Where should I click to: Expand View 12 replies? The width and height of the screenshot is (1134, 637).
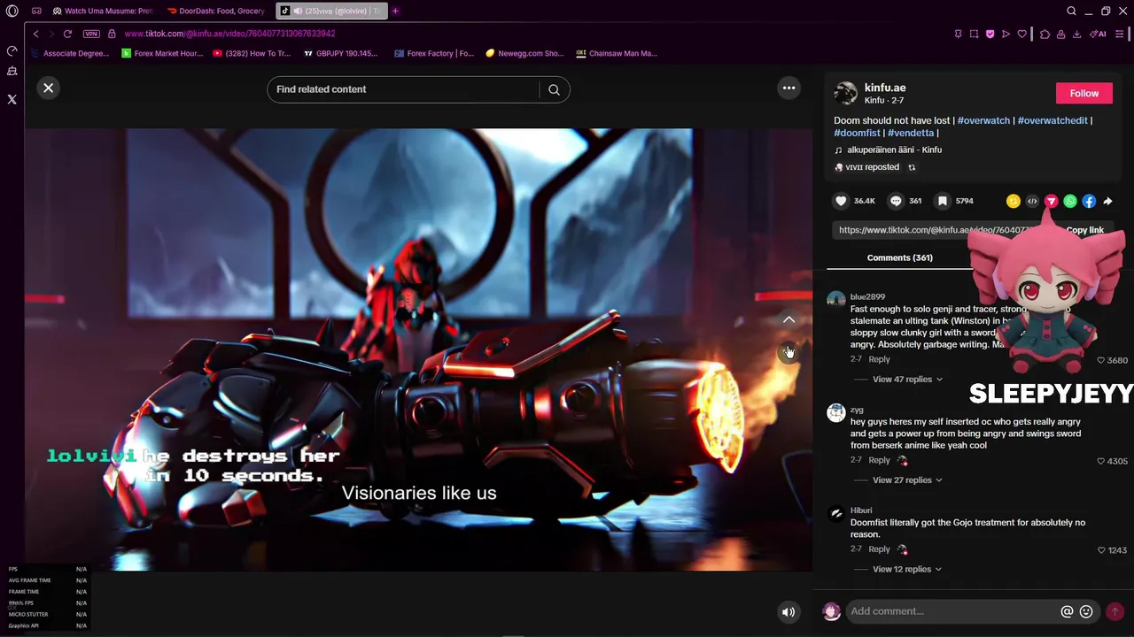coord(907,570)
